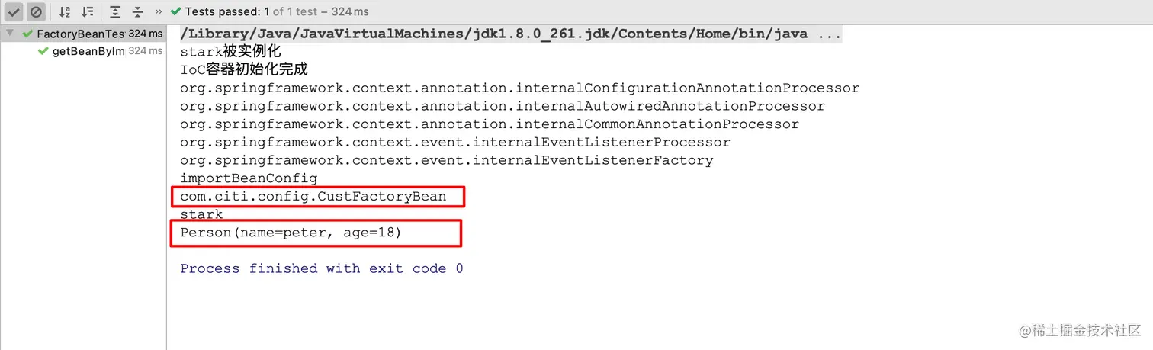The height and width of the screenshot is (350, 1153).
Task: Click green check icon beside FactoryBeanTest
Action: pyautogui.click(x=27, y=34)
